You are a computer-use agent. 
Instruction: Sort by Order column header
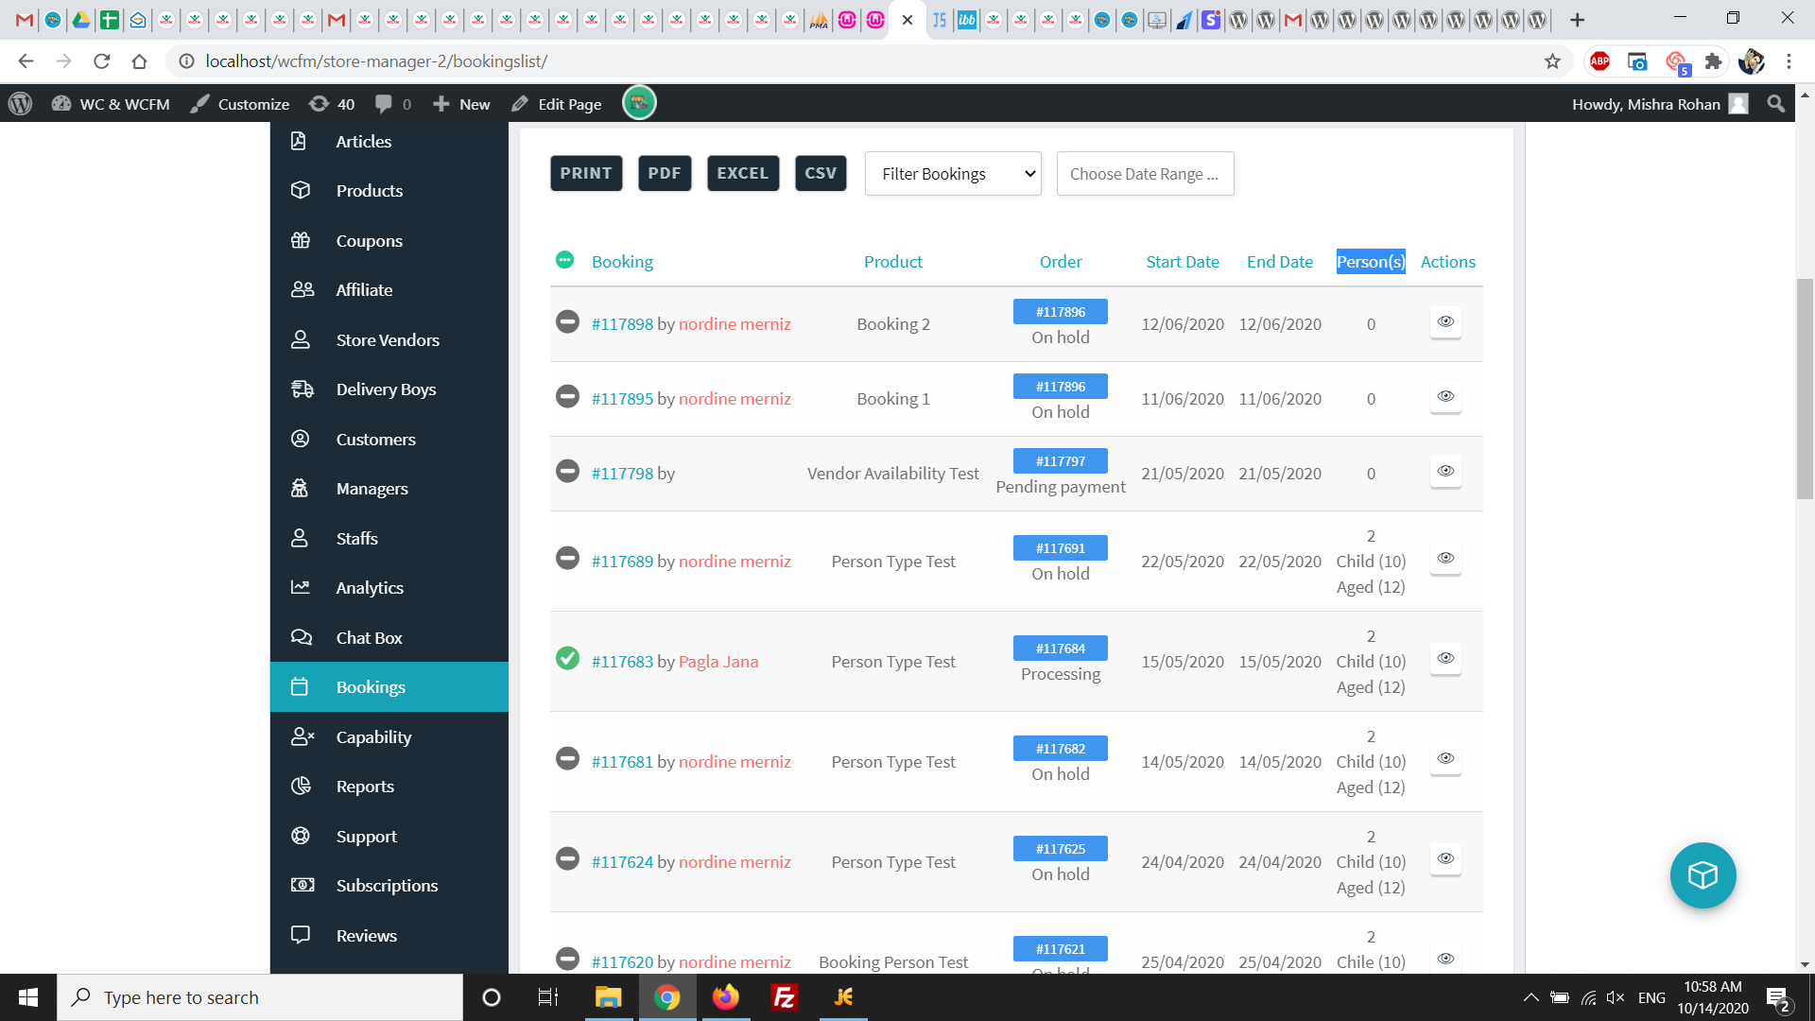1061,262
